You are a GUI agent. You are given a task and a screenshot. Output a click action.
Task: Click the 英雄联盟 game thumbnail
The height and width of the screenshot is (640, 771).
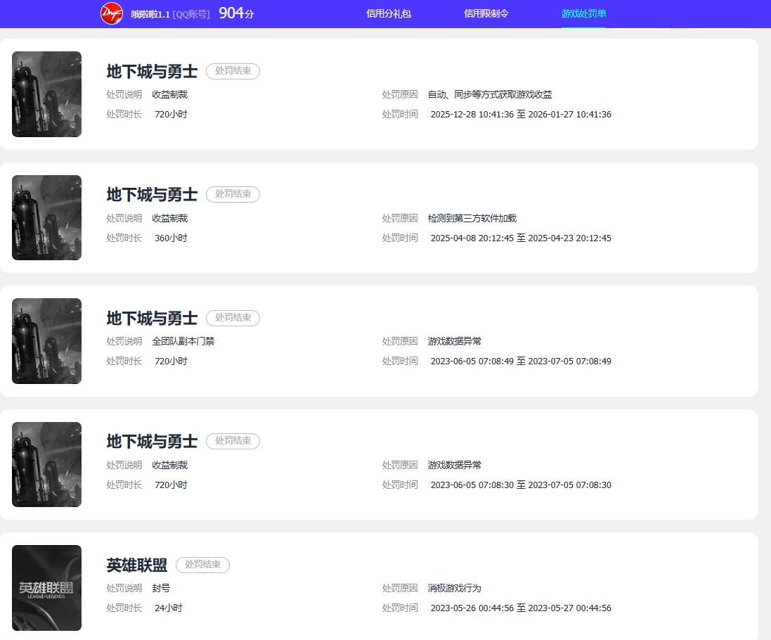46,588
